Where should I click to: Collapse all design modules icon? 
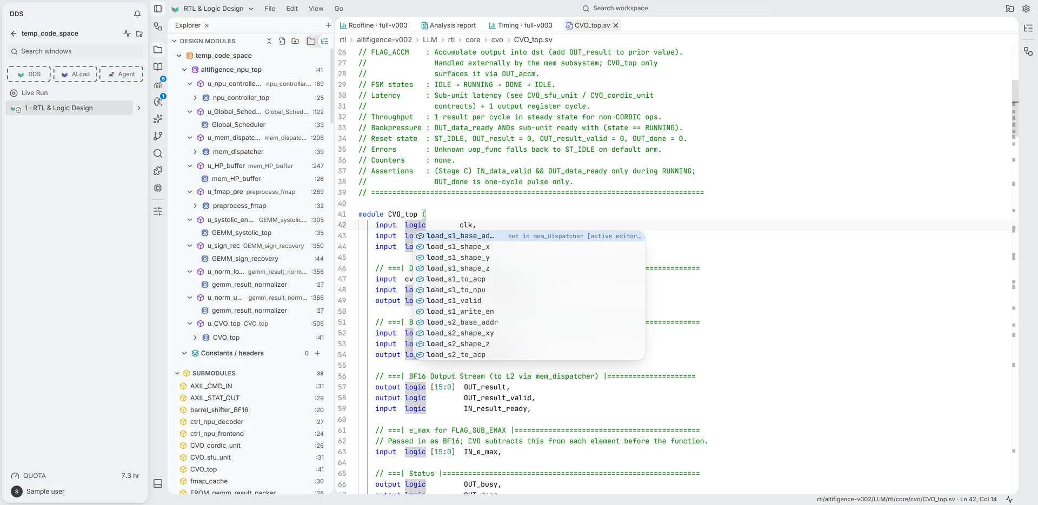(x=269, y=41)
